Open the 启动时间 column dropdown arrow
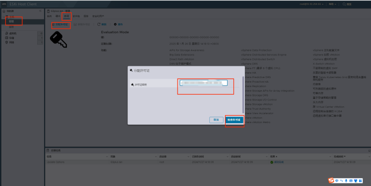The image size is (371, 186). 267,157
